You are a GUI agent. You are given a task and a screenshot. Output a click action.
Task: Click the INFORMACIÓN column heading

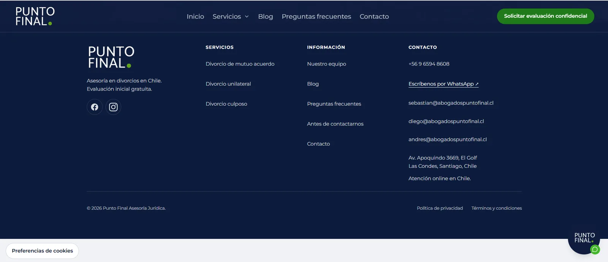click(326, 47)
